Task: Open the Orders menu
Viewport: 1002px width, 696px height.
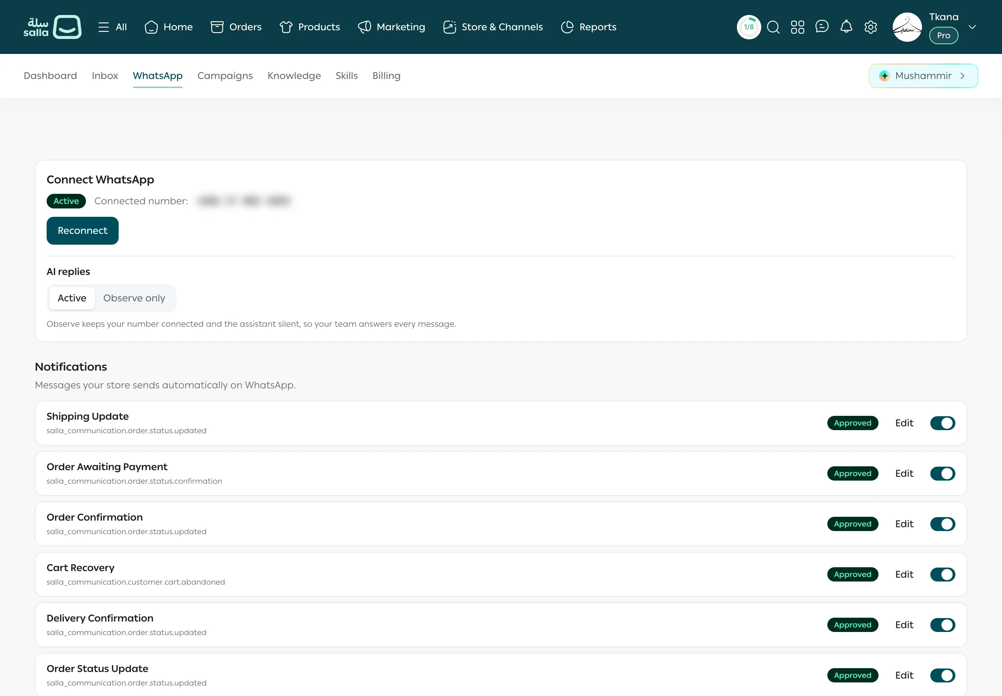Action: pyautogui.click(x=236, y=27)
